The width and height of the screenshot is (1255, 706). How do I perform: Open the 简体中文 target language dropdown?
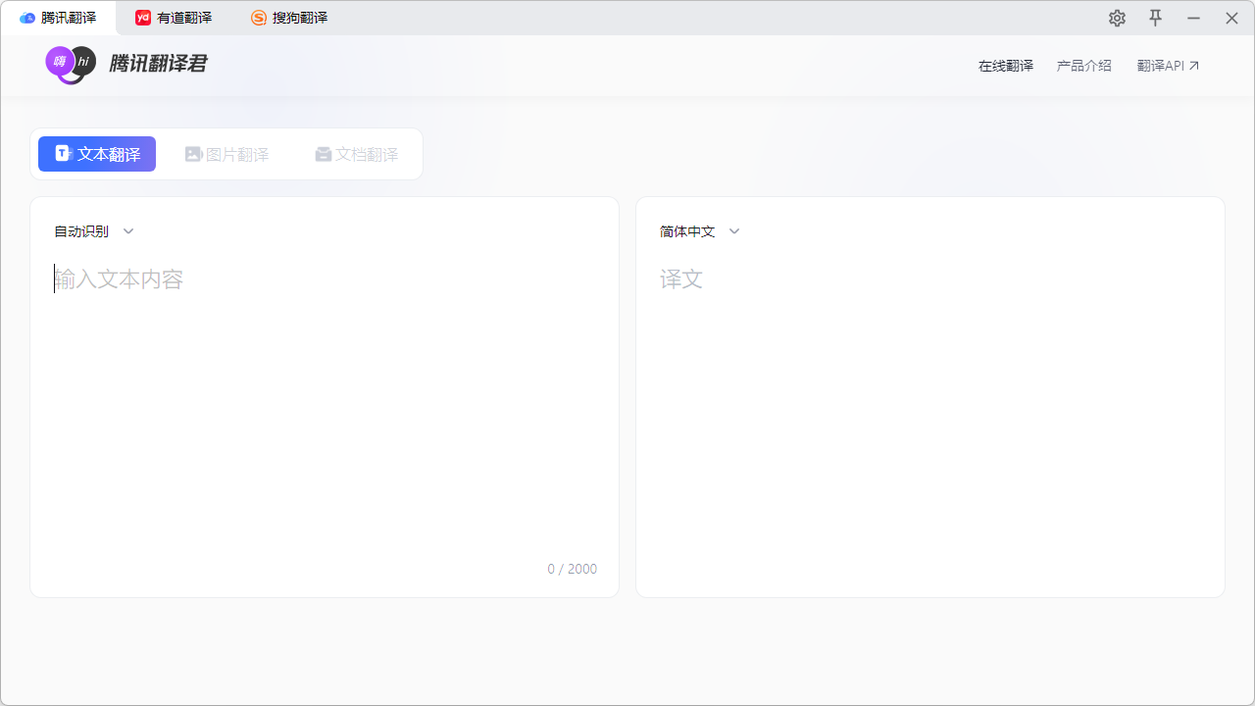tap(700, 231)
